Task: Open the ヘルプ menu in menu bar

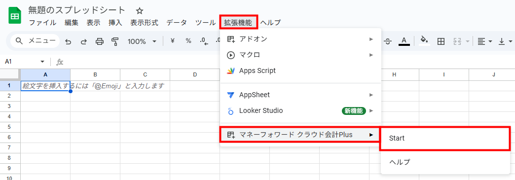Action: coord(271,23)
